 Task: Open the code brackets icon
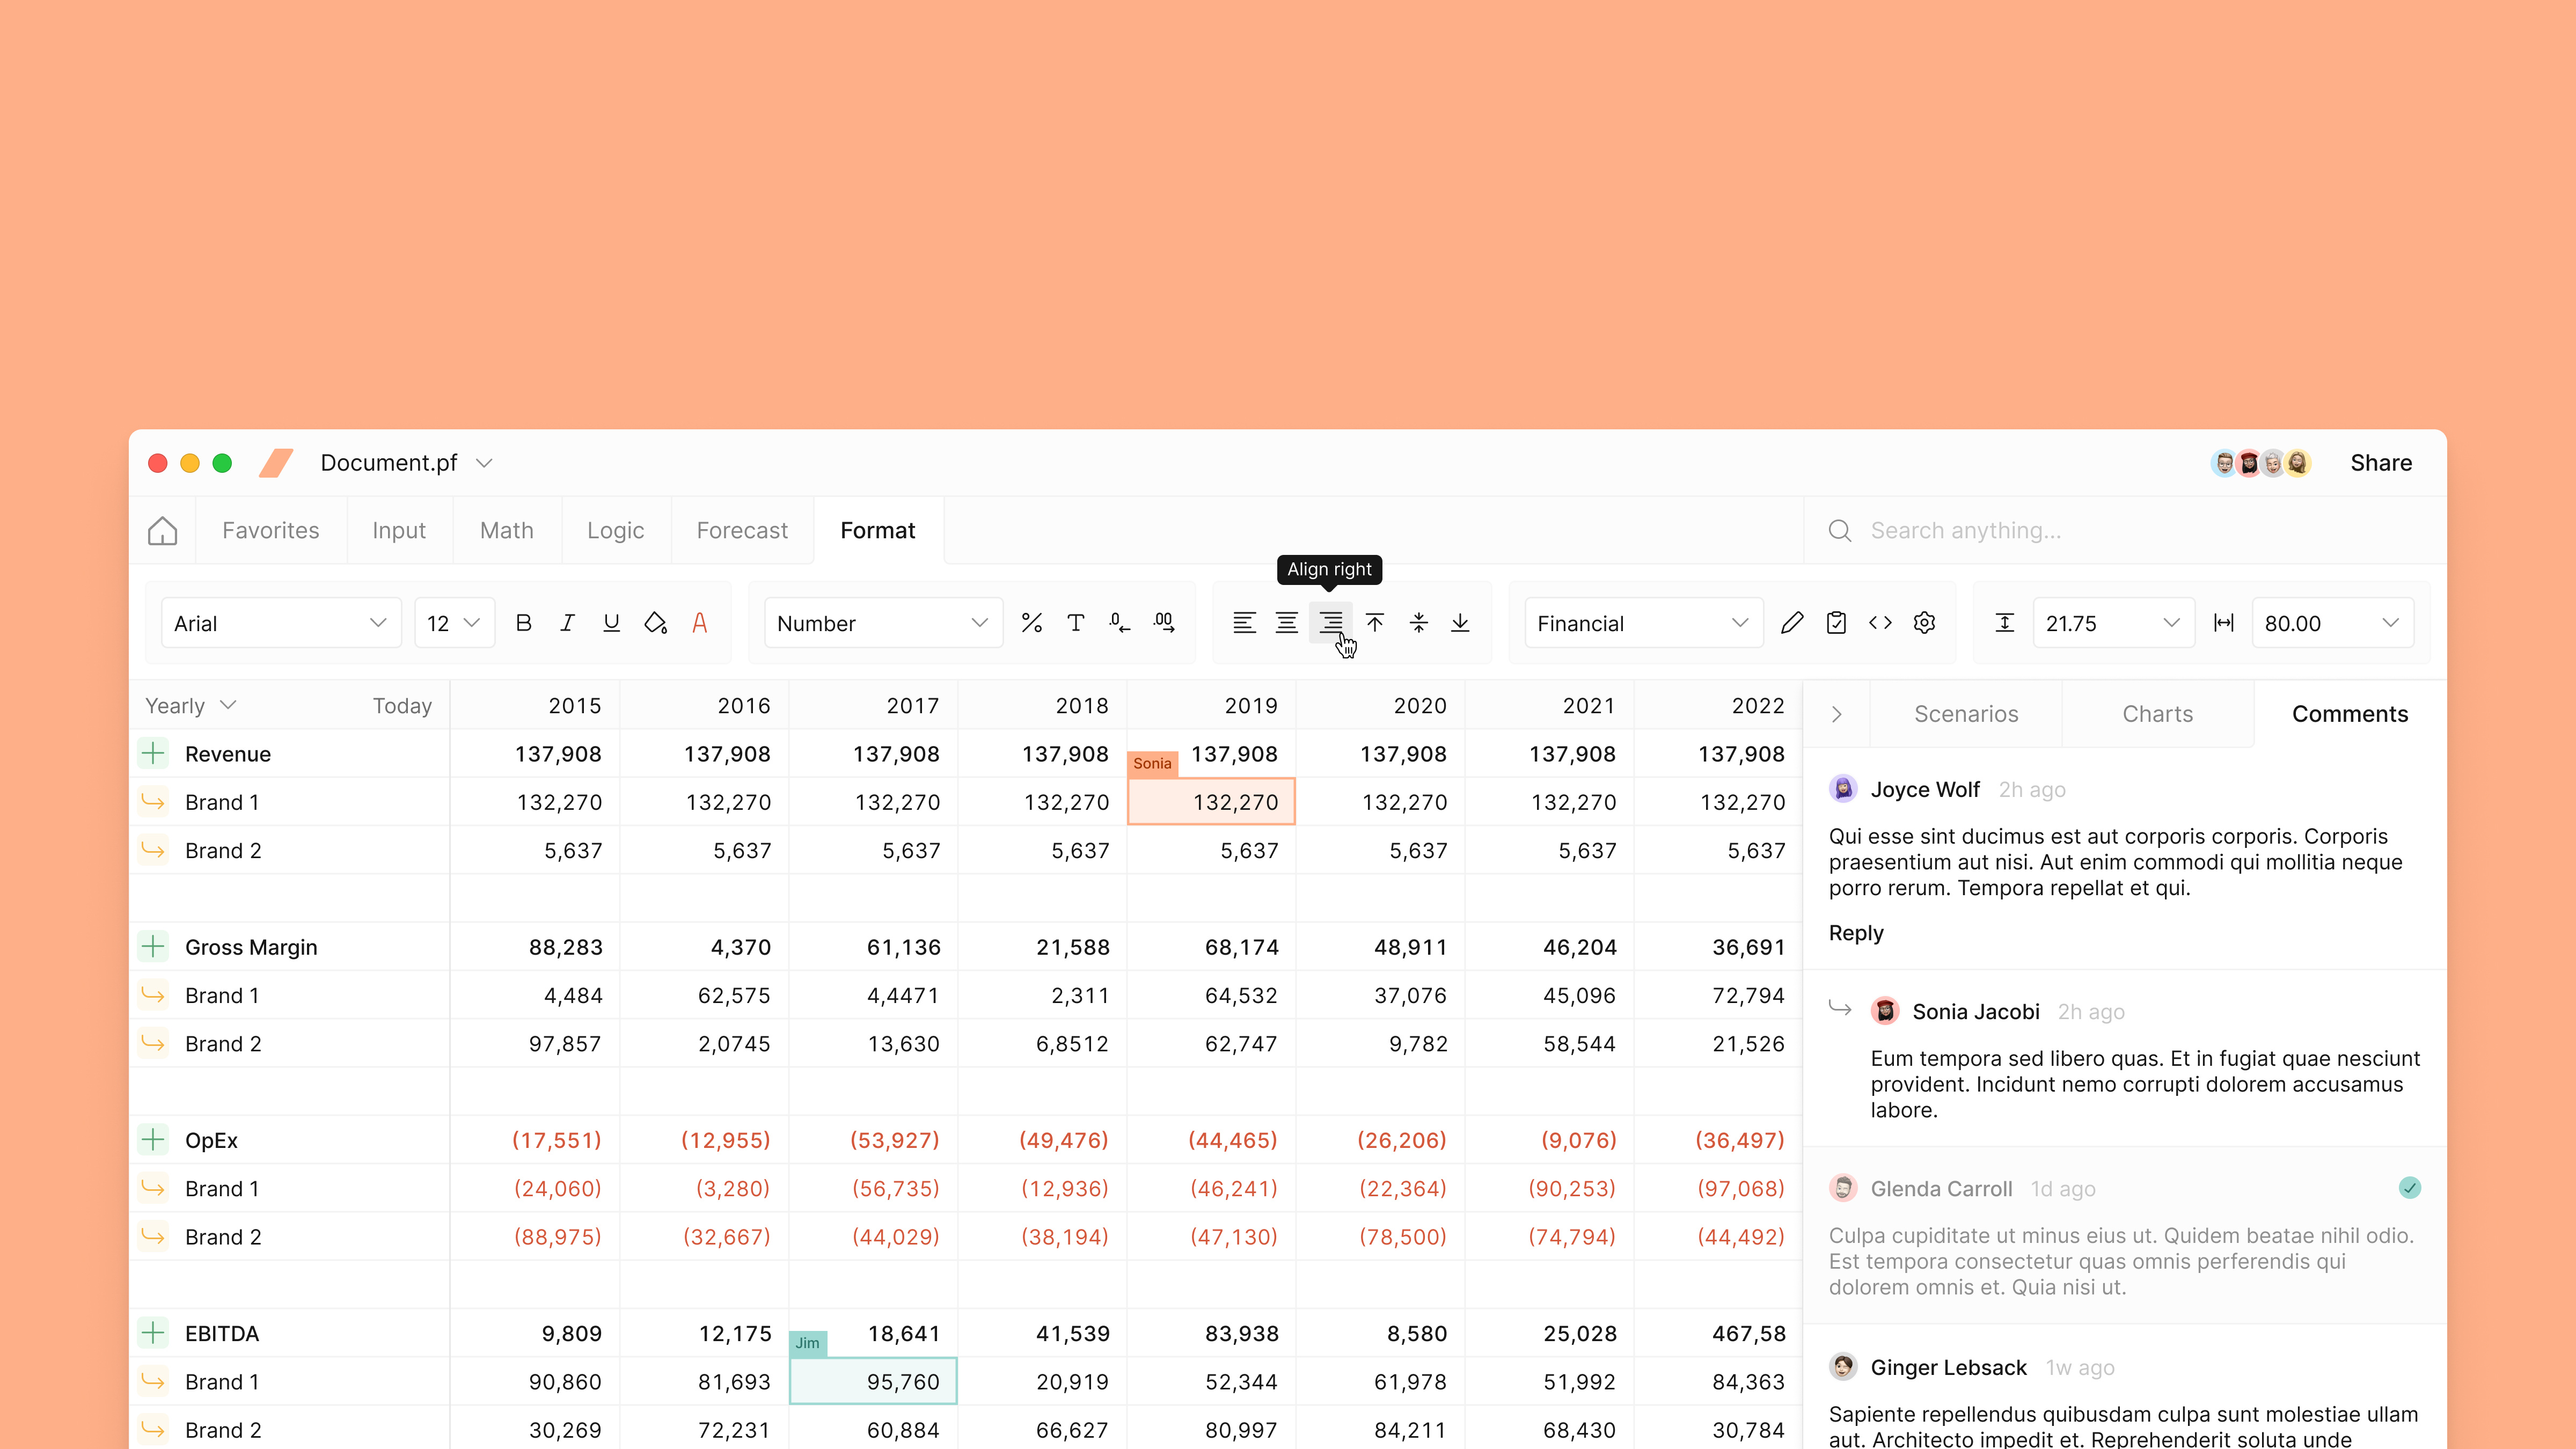click(x=1880, y=623)
